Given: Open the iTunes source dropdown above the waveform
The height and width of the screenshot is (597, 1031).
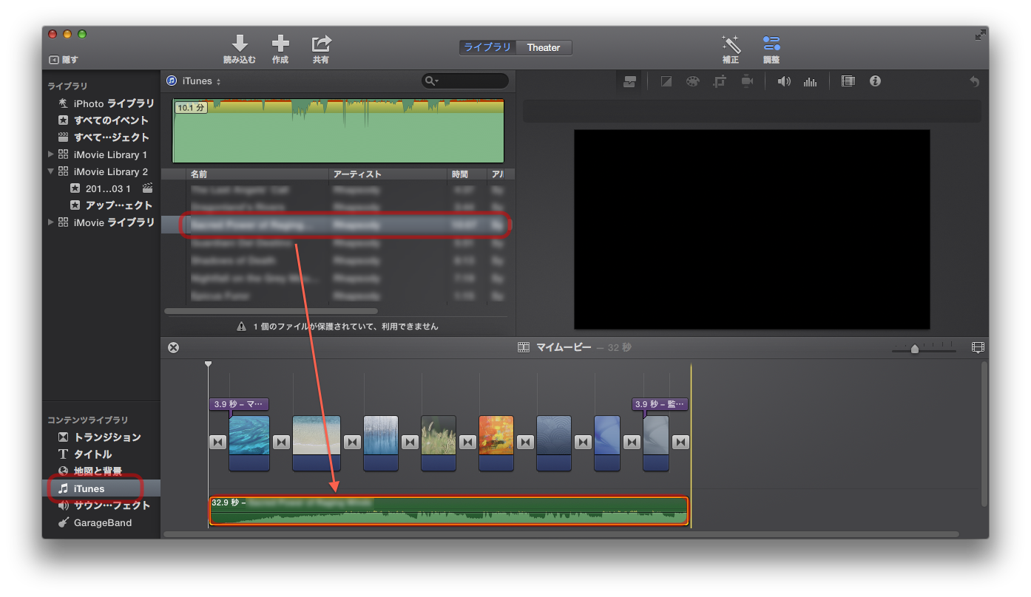Looking at the screenshot, I should pos(194,81).
